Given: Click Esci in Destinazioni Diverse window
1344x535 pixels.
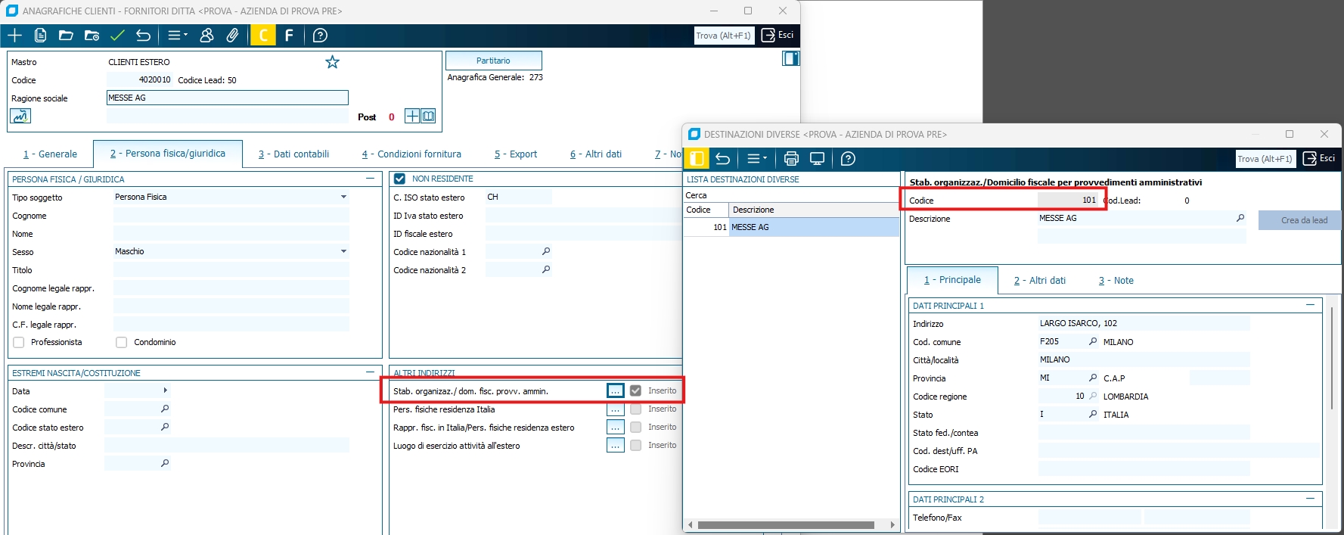Looking at the screenshot, I should [1320, 159].
